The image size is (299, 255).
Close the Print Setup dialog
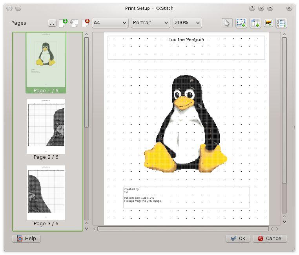pyautogui.click(x=289, y=8)
